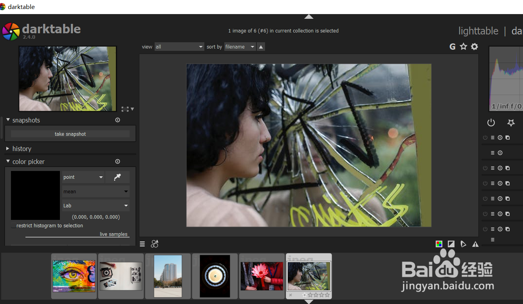
Task: Open presets icon in the lowest partially visible module row
Action: 492,240
